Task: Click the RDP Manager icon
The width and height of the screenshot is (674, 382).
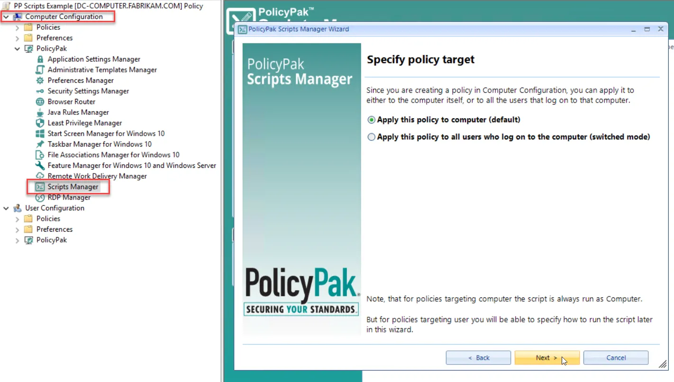Action: (x=40, y=197)
